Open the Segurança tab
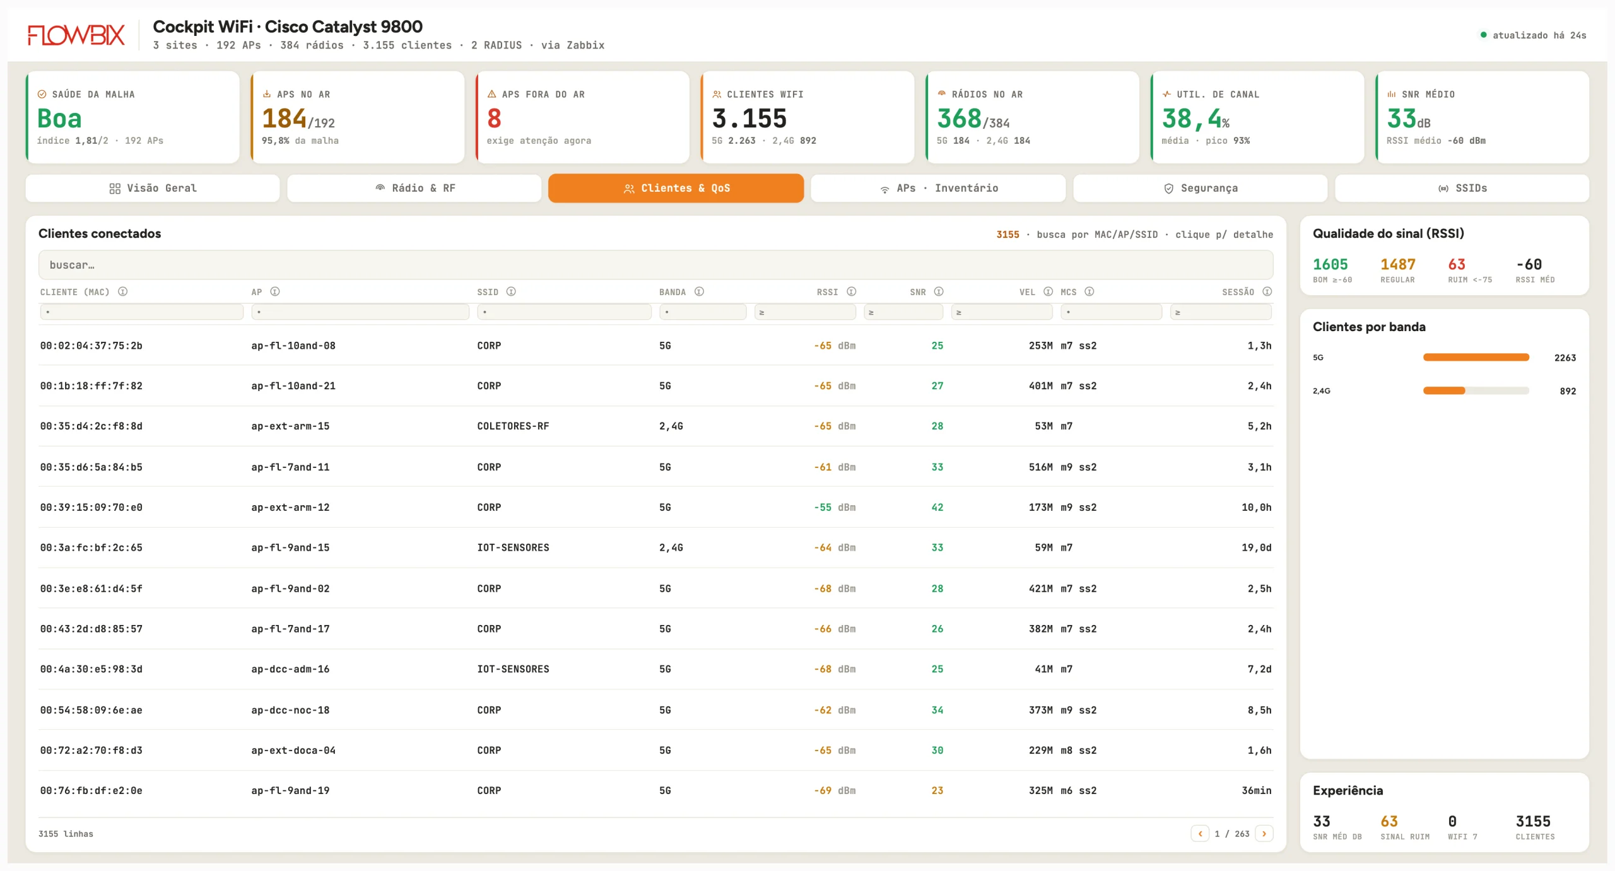Screen dimensions: 1615x871 [1200, 188]
